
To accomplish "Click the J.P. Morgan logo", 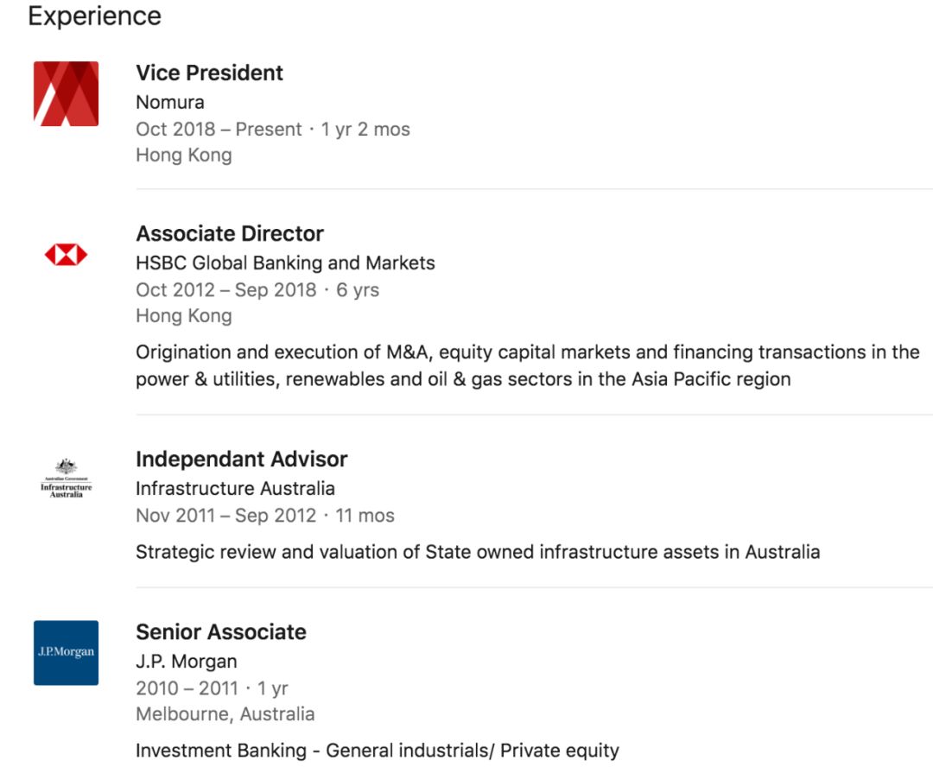I will (66, 652).
